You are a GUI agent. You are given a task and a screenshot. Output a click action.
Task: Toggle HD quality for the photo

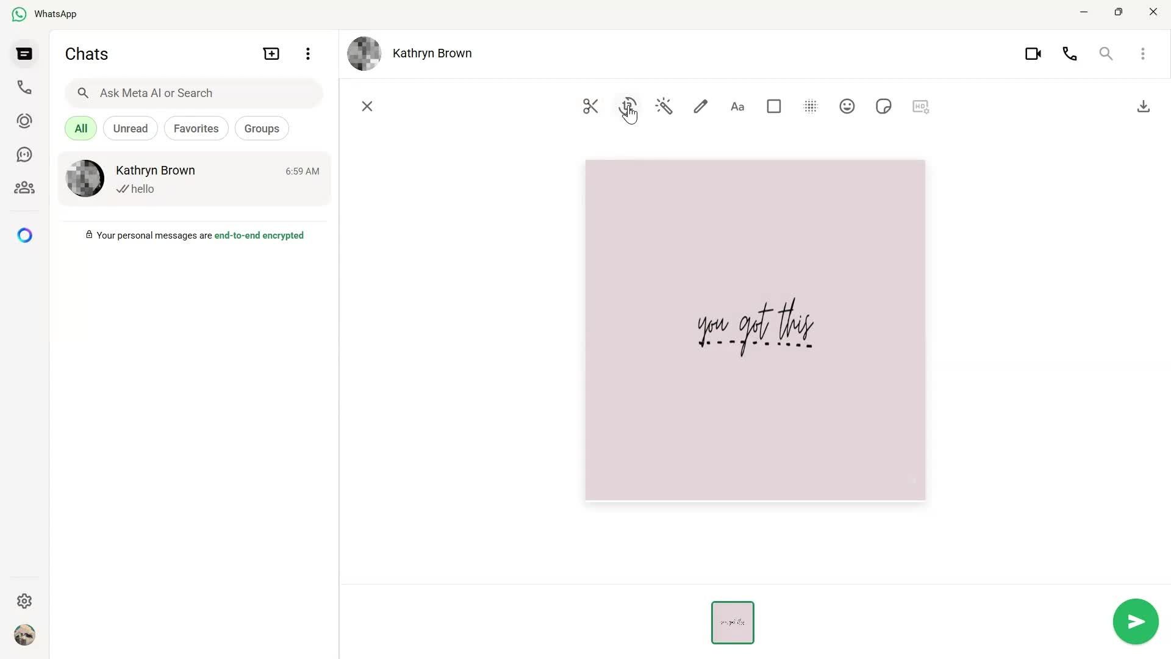pos(920,106)
